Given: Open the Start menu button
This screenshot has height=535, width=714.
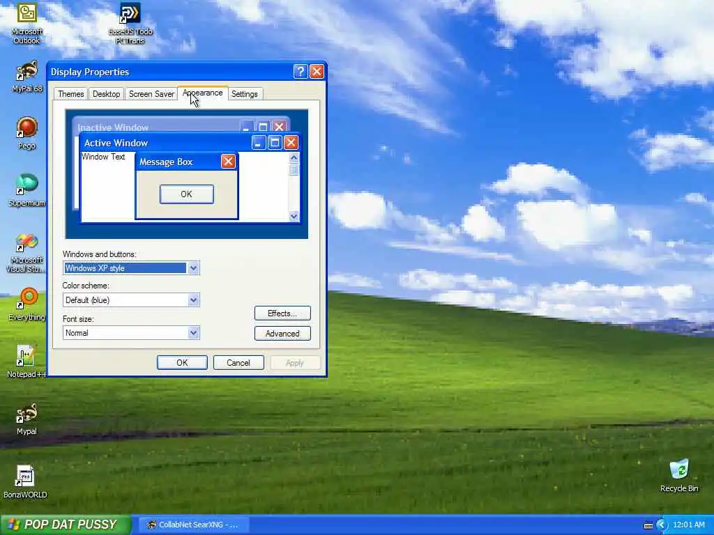Looking at the screenshot, I should click(66, 525).
